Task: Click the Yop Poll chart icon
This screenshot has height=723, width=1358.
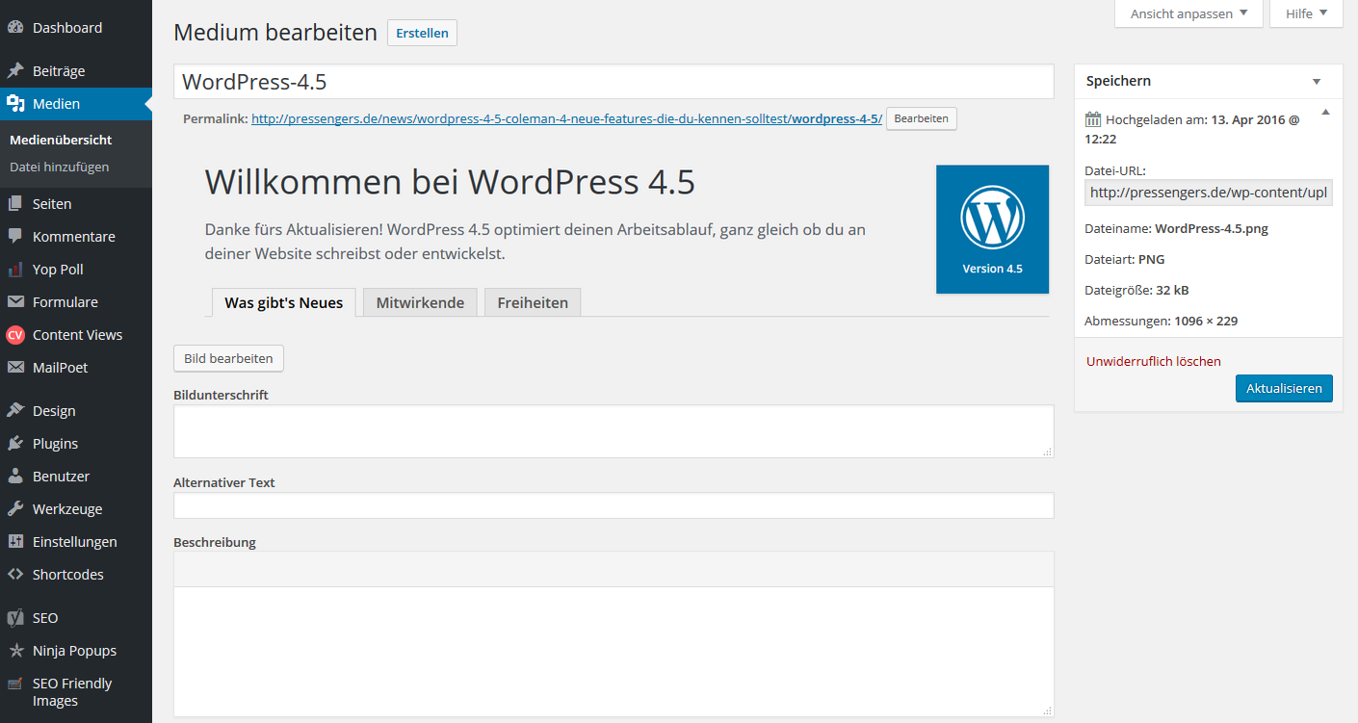Action: 15,270
